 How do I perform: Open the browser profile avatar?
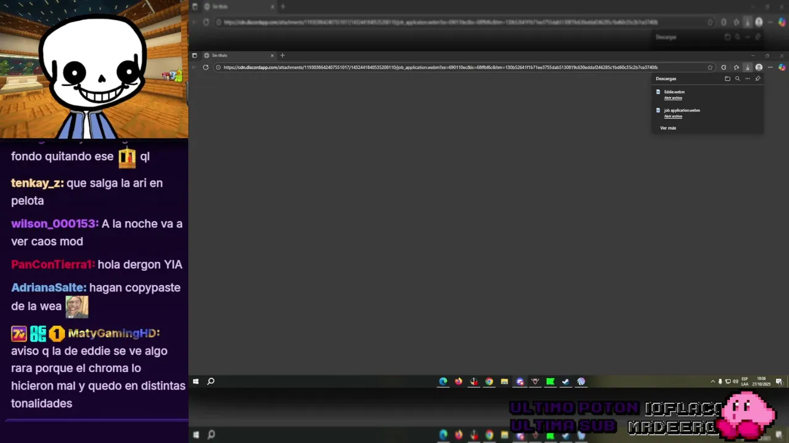pyautogui.click(x=759, y=67)
